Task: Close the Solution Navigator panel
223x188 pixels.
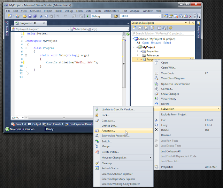Action: pyautogui.click(x=193, y=23)
